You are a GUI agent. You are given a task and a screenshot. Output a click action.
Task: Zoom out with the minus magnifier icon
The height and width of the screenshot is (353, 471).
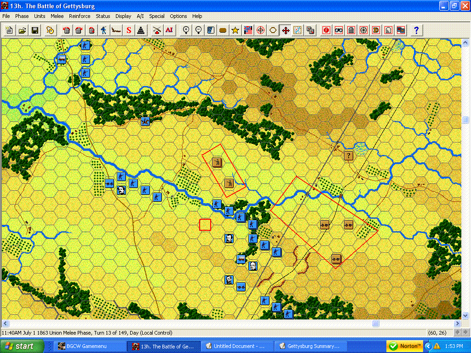tap(198, 30)
